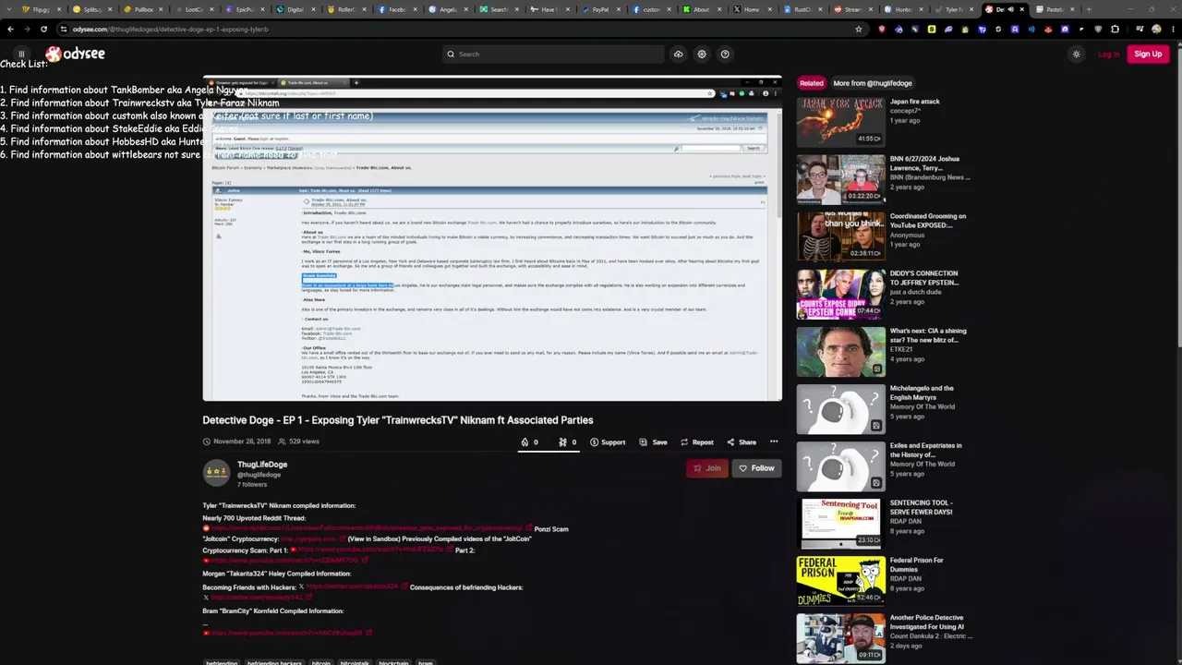Play the Detective Doge video
Viewport: 1182px width, 665px height.
point(492,238)
